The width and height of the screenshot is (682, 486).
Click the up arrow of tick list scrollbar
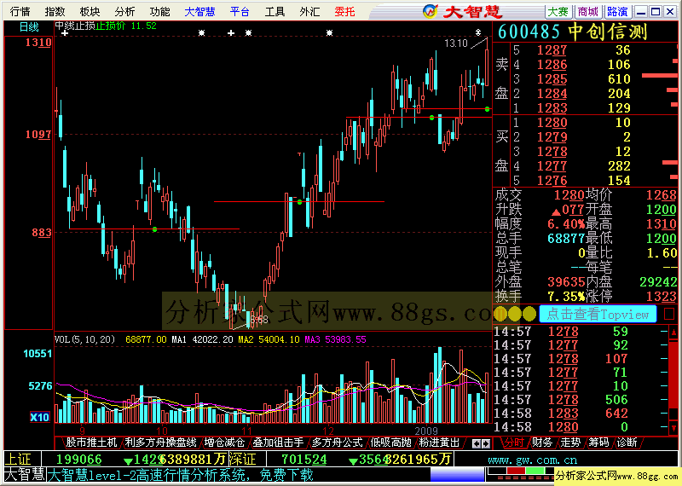pyautogui.click(x=673, y=333)
